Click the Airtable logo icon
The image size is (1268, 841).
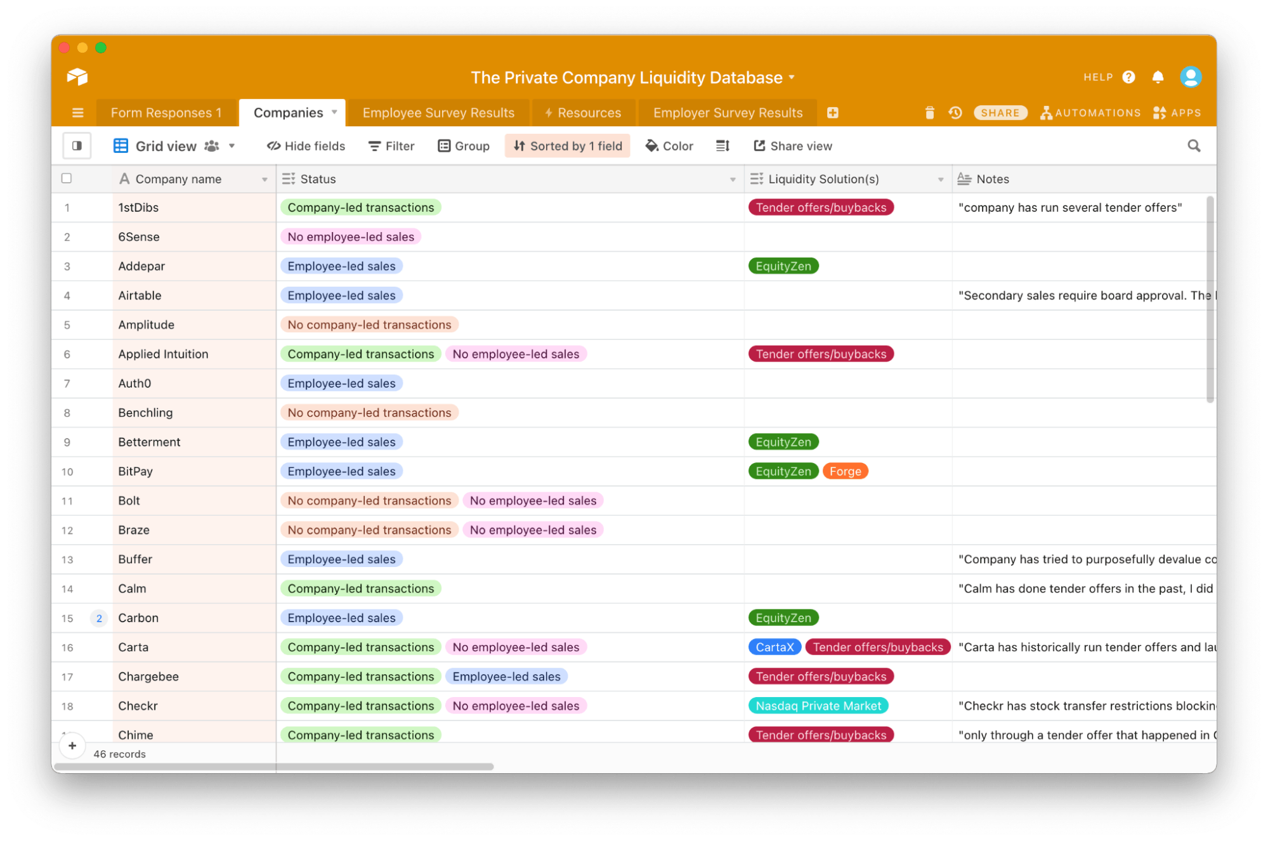pyautogui.click(x=77, y=77)
